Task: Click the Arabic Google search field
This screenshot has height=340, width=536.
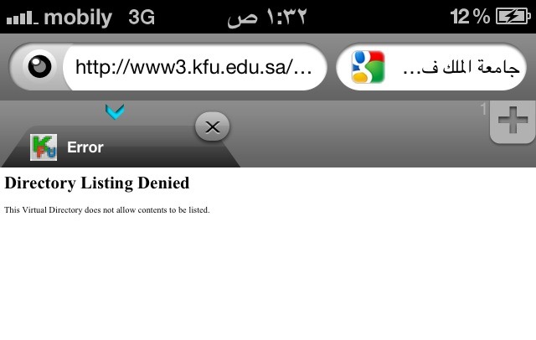Action: tap(431, 67)
